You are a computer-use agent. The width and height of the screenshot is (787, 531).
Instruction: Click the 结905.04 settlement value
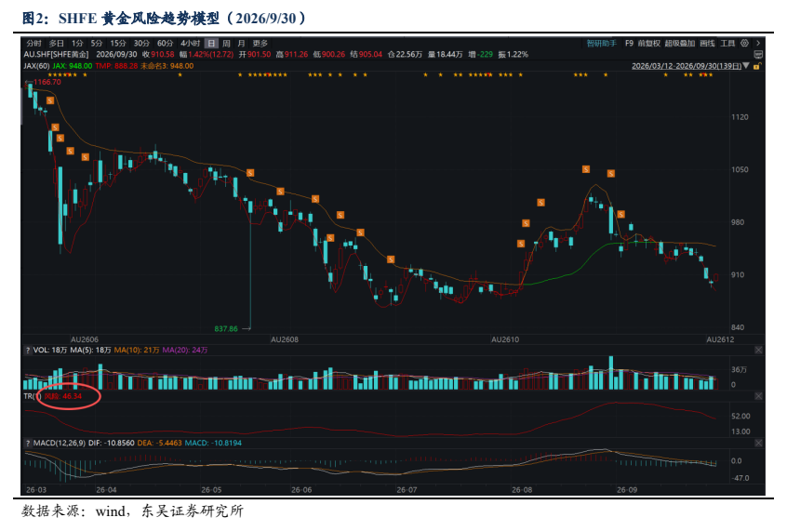(367, 54)
